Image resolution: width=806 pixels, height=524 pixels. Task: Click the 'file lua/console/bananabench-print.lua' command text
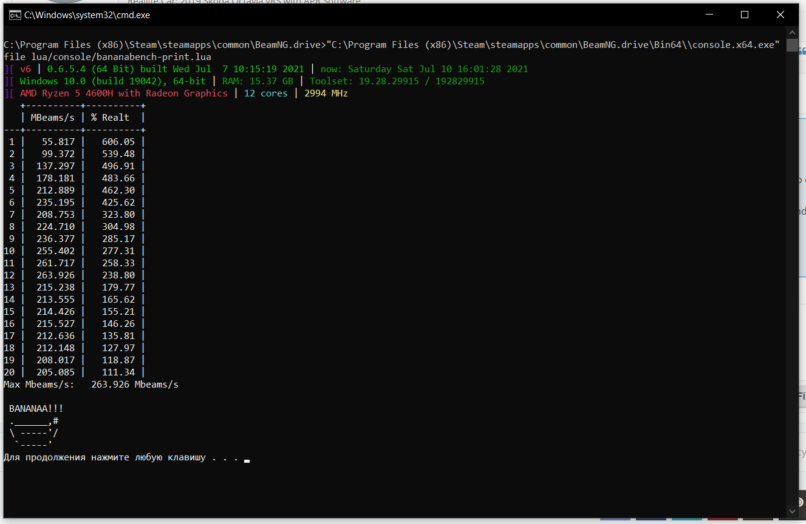(x=108, y=57)
